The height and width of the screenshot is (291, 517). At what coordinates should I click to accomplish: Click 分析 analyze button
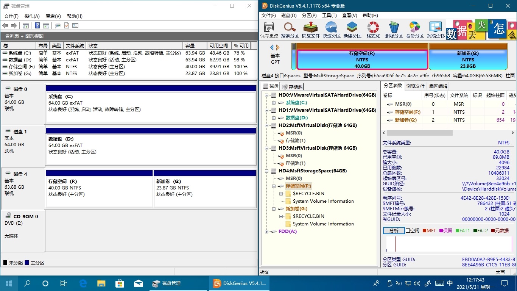(394, 230)
